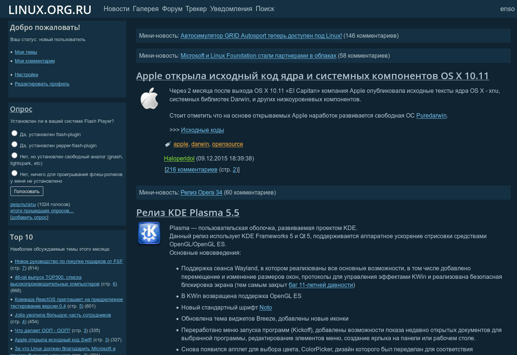The height and width of the screenshot is (355, 517).
Task: Click the 'apple' tag
Action: (181, 144)
